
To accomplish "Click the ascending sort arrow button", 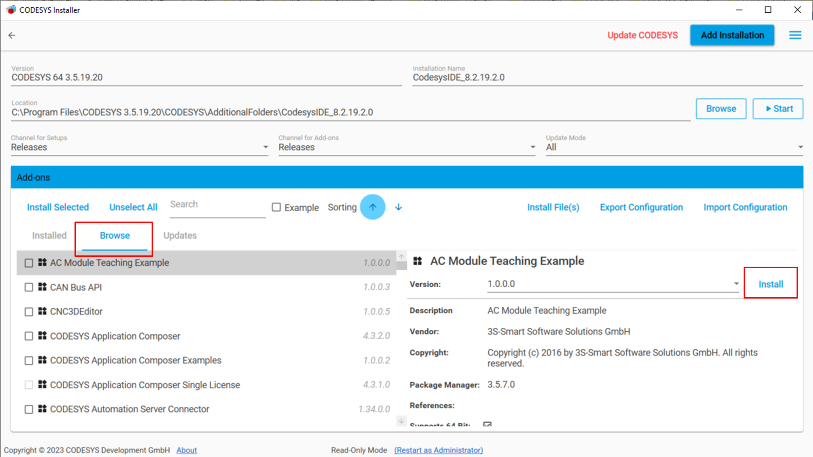I will click(x=373, y=207).
